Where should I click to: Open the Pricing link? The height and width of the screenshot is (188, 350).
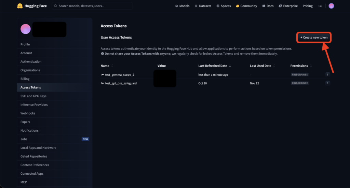(x=308, y=6)
